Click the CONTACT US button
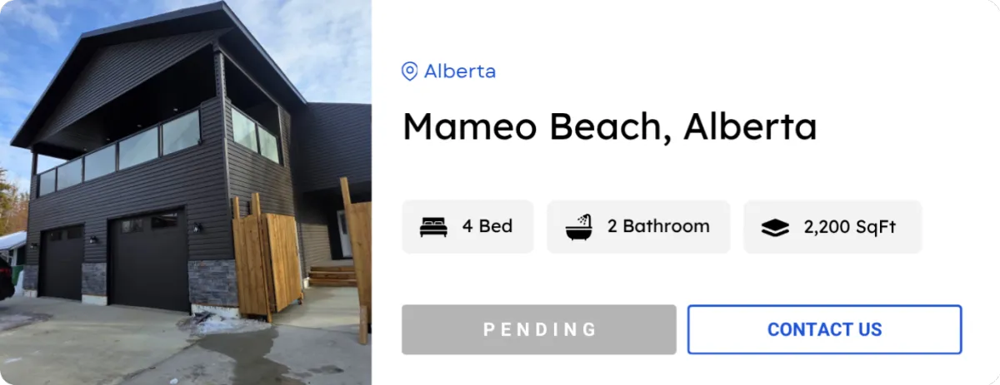This screenshot has height=385, width=1000. [825, 329]
